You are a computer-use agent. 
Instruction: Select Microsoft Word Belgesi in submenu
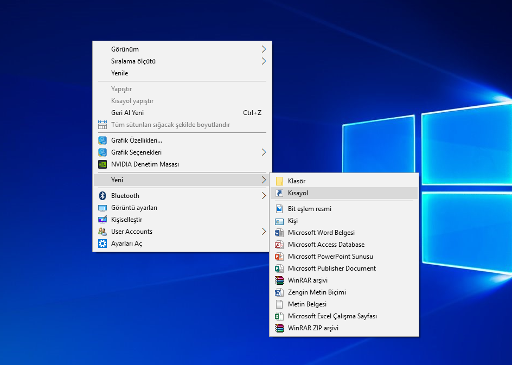344,233
